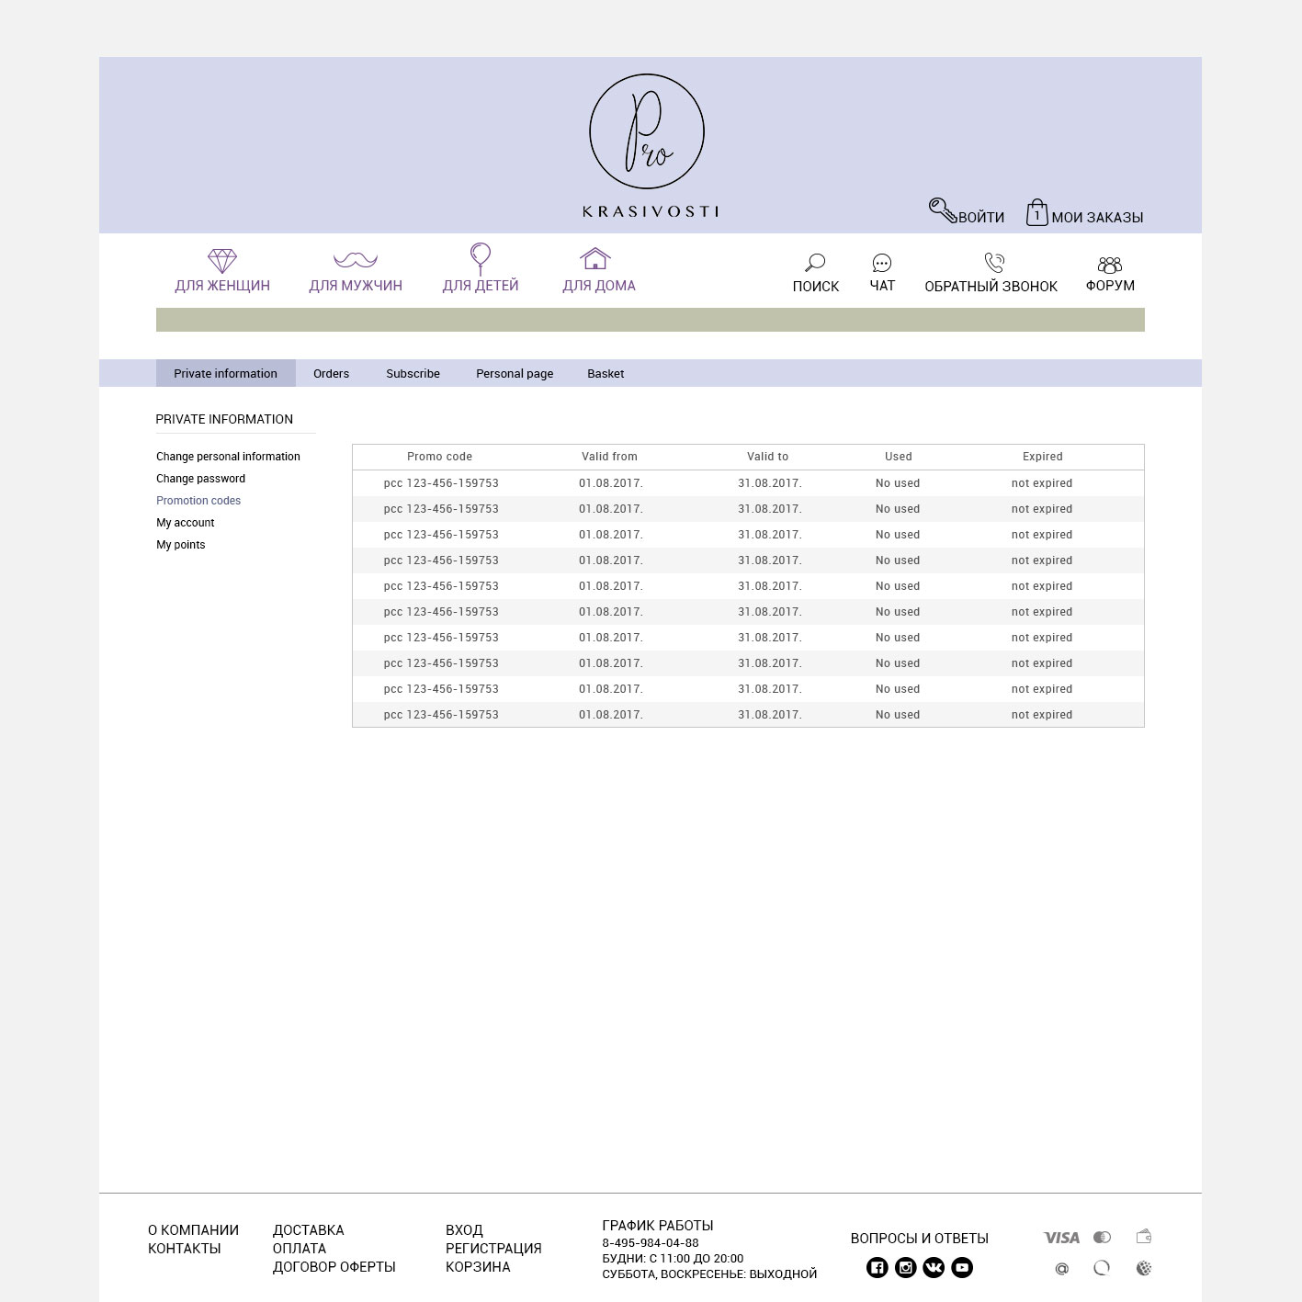Click the ГРАФИК РАБОТЫ footer heading
Image resolution: width=1302 pixels, height=1302 pixels.
coord(658,1226)
